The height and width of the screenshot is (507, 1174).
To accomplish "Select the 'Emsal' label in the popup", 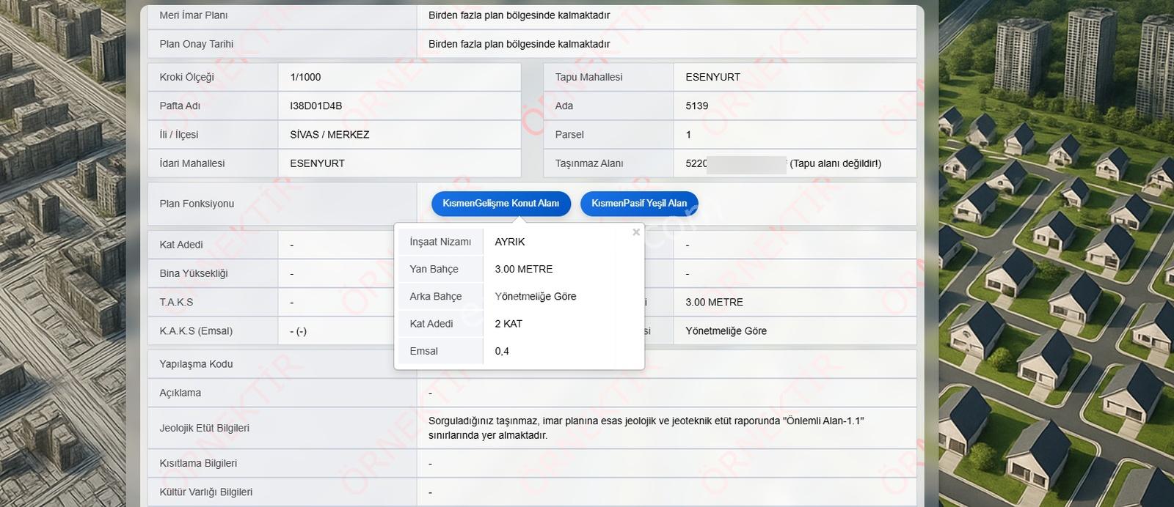I will click(423, 351).
